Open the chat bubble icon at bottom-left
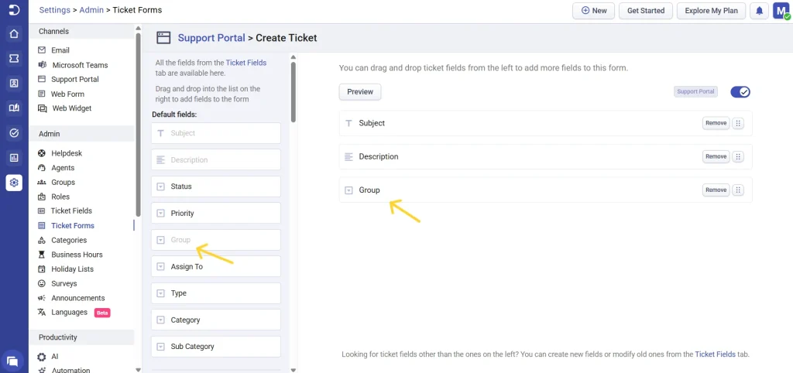 tap(13, 360)
